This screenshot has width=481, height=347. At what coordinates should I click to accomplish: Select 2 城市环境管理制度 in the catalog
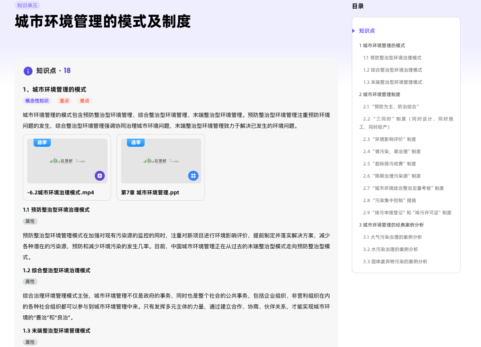[379, 95]
